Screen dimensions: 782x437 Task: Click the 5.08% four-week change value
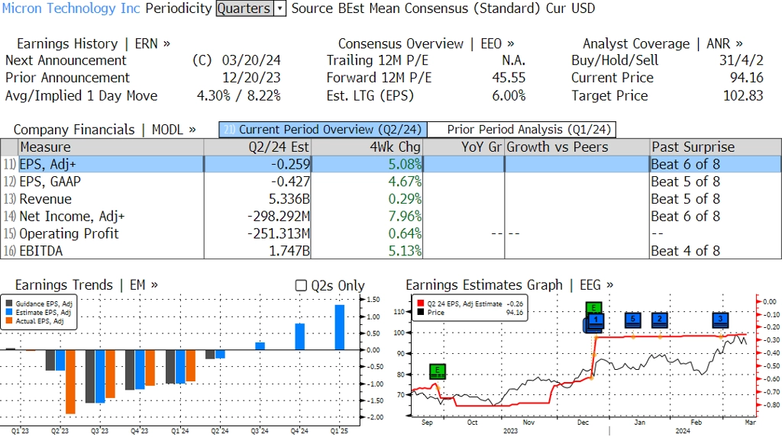pos(405,165)
